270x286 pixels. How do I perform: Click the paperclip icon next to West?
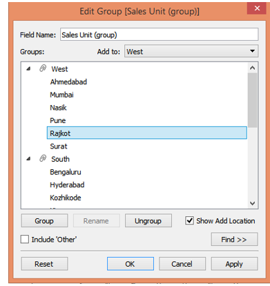[43, 68]
